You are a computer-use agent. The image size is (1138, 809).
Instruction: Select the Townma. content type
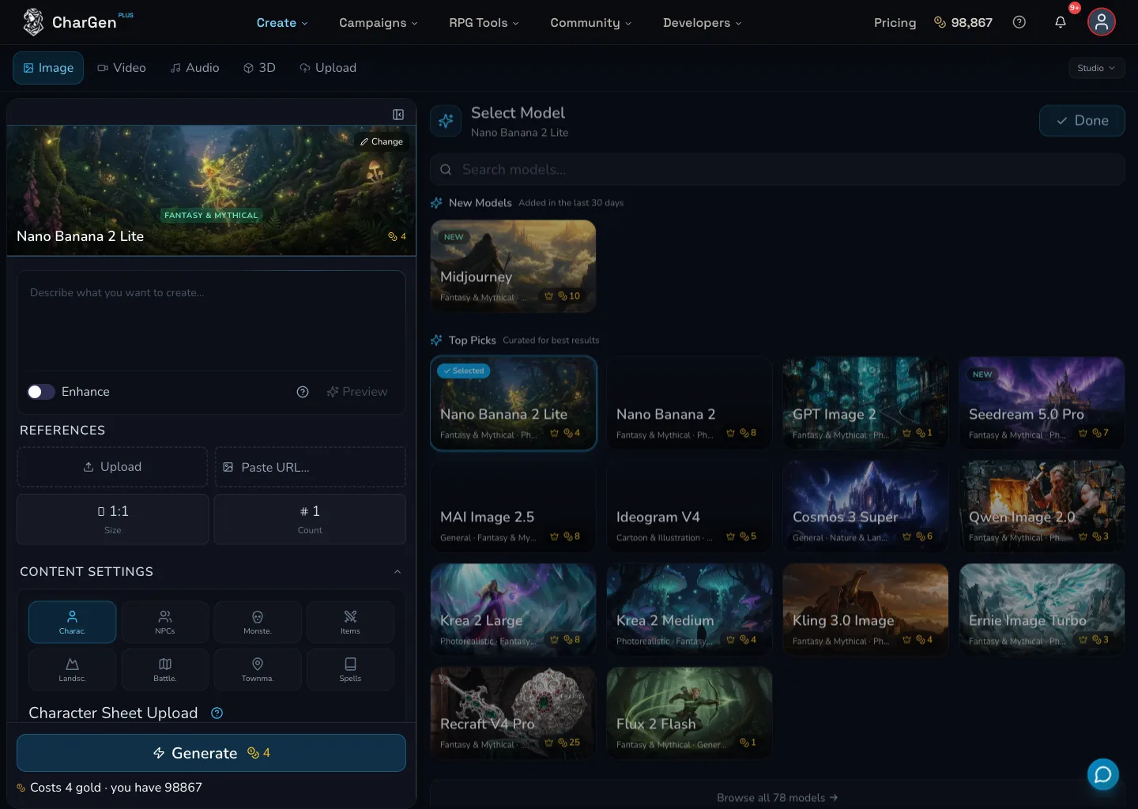coord(258,669)
